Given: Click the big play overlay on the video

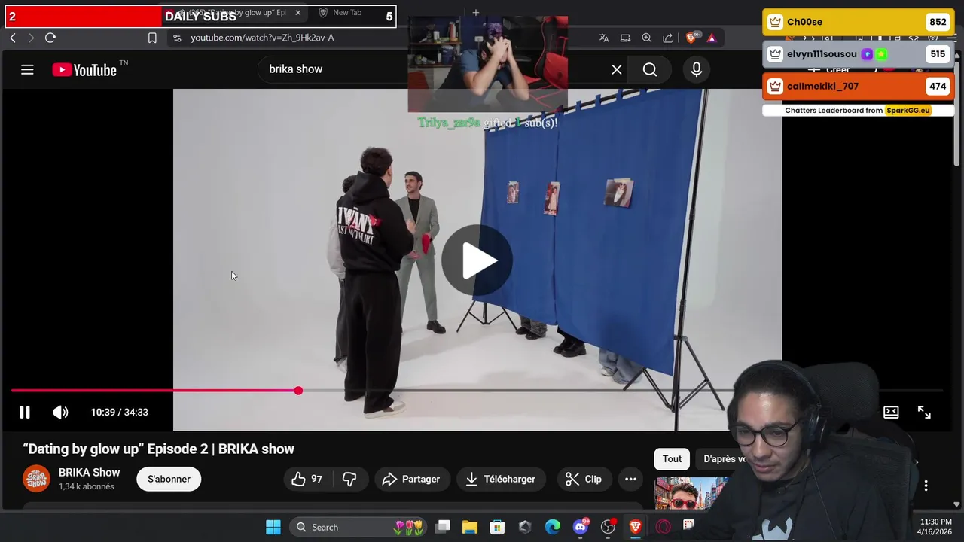Looking at the screenshot, I should point(477,260).
